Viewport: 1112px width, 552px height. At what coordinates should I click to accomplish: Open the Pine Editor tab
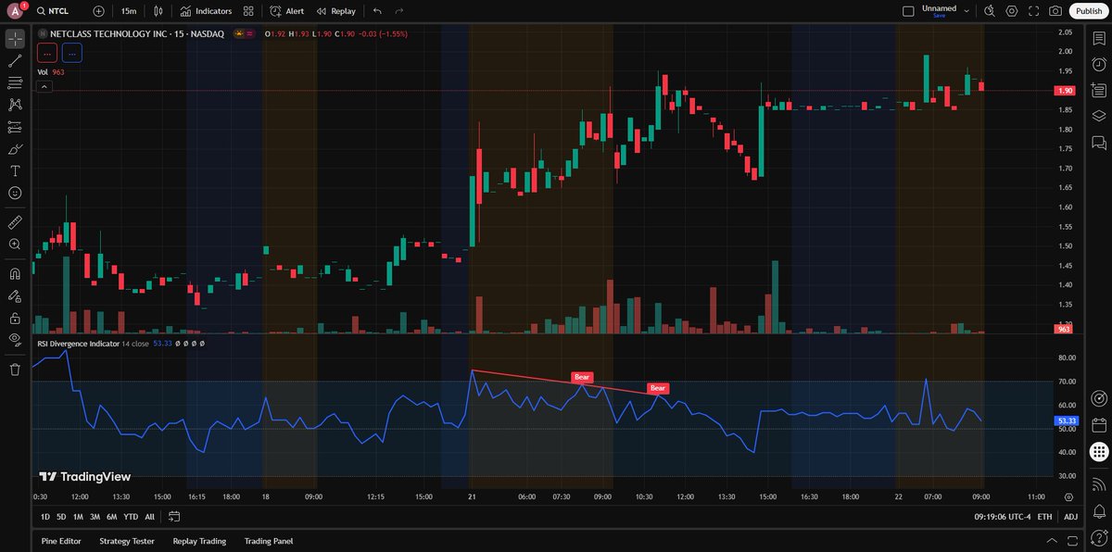pos(63,541)
